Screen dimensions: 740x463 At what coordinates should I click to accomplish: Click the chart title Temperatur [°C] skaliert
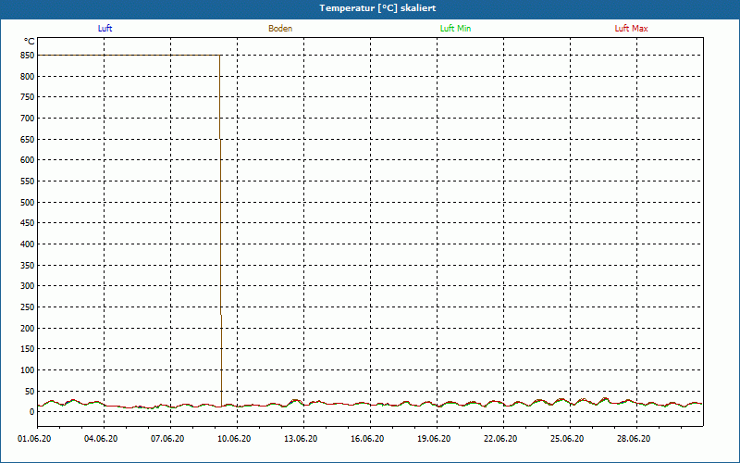(x=377, y=8)
